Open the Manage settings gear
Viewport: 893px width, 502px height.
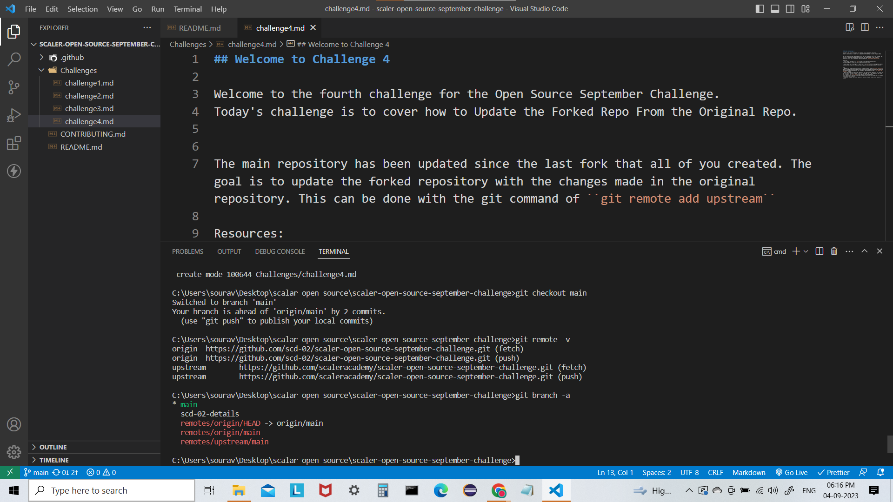tap(14, 452)
